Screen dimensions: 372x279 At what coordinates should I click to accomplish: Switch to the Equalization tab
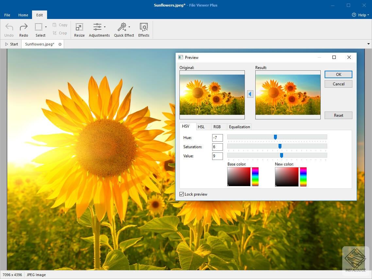coord(239,127)
